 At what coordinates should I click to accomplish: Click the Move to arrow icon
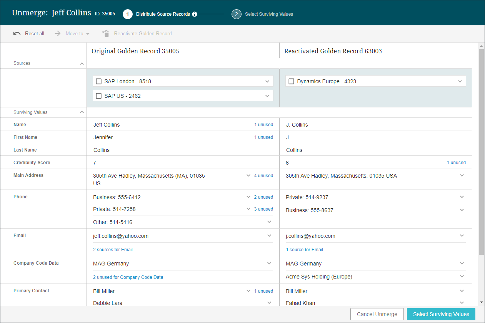(58, 33)
